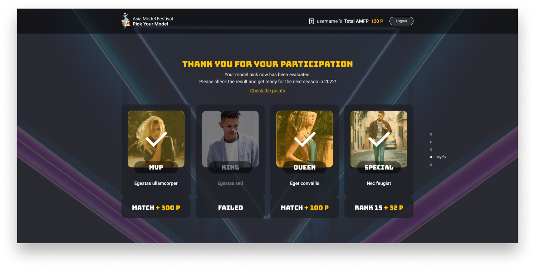Click the checkmark on the Queen photo
This screenshot has height=269, width=535.
pyautogui.click(x=305, y=139)
